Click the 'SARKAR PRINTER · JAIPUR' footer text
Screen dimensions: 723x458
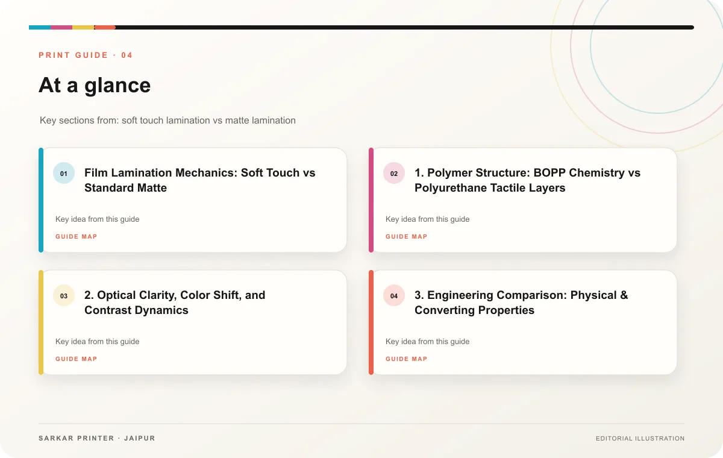(97, 438)
